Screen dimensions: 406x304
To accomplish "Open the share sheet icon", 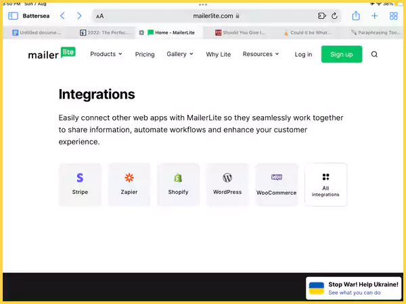I will (356, 16).
